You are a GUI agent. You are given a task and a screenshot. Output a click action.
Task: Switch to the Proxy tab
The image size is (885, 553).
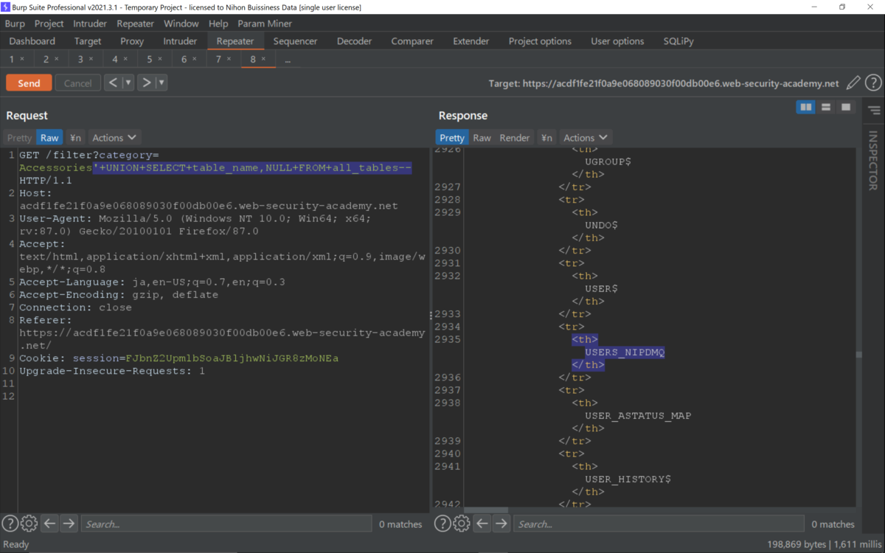132,41
